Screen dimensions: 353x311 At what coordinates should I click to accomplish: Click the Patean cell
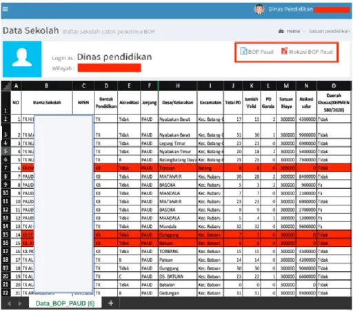tap(177, 260)
